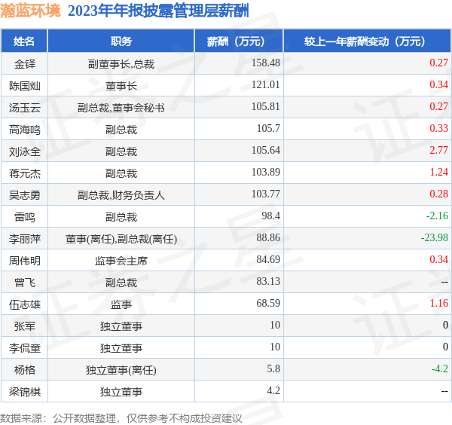The height and width of the screenshot is (425, 452).
Task: Click the change value 1.24
Action: [438, 173]
